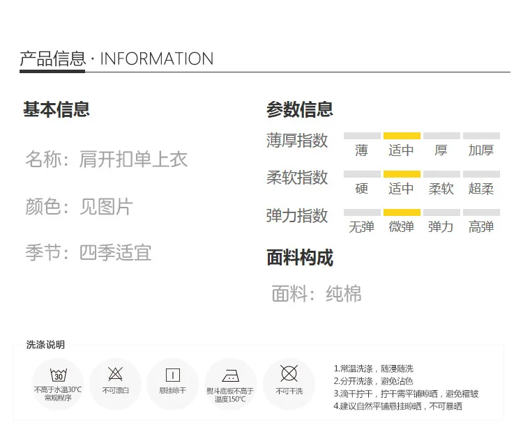523x443 pixels.
Task: Click the 超柔 option label
Action: [481, 189]
